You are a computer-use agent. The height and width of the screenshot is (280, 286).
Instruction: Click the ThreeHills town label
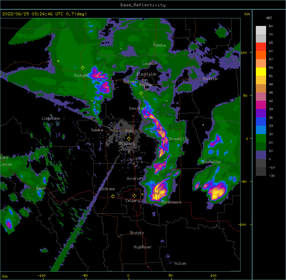tap(178, 139)
